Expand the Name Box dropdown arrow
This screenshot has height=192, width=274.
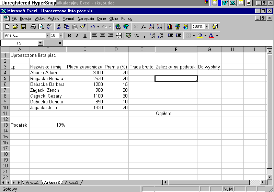40,43
